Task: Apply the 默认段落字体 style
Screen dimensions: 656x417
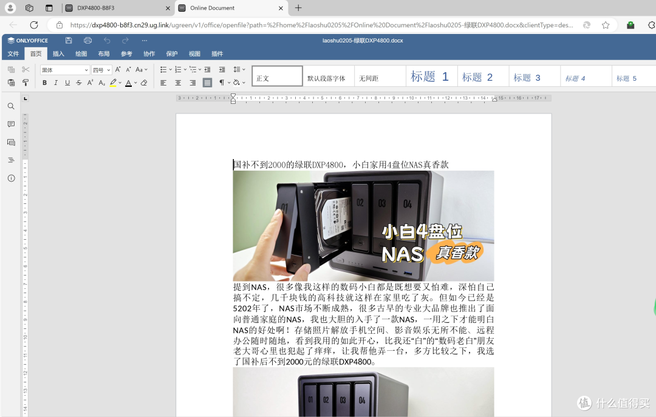Action: tap(329, 76)
